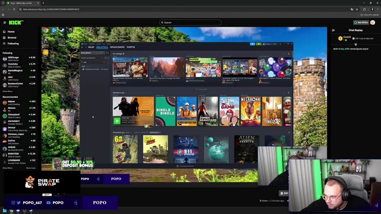Expand Following list with Show more
Image resolution: width=381 pixels, height=214 pixels.
tap(7, 91)
